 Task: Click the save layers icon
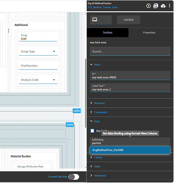pyautogui.click(x=156, y=6)
